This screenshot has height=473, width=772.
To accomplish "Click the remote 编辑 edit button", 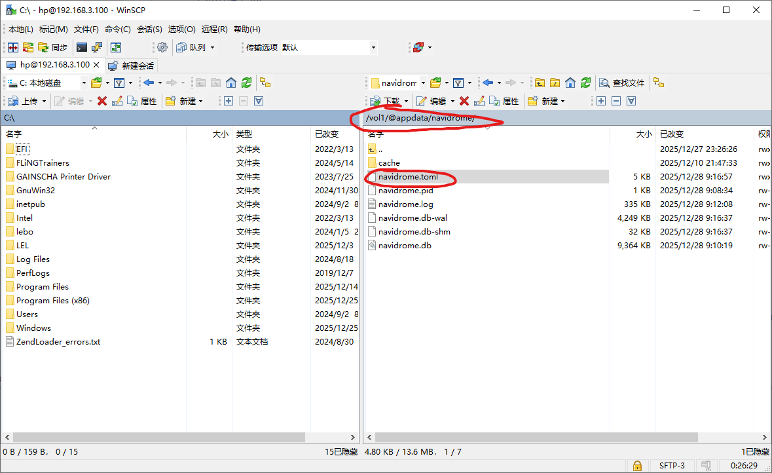I will point(432,101).
